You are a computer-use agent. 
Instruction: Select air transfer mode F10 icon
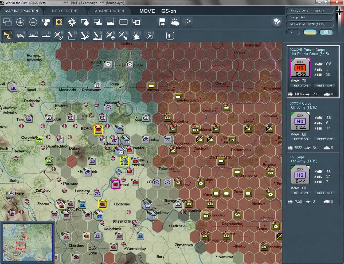tap(123, 35)
